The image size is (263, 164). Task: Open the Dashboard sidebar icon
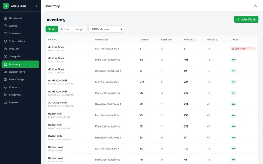click(x=5, y=18)
